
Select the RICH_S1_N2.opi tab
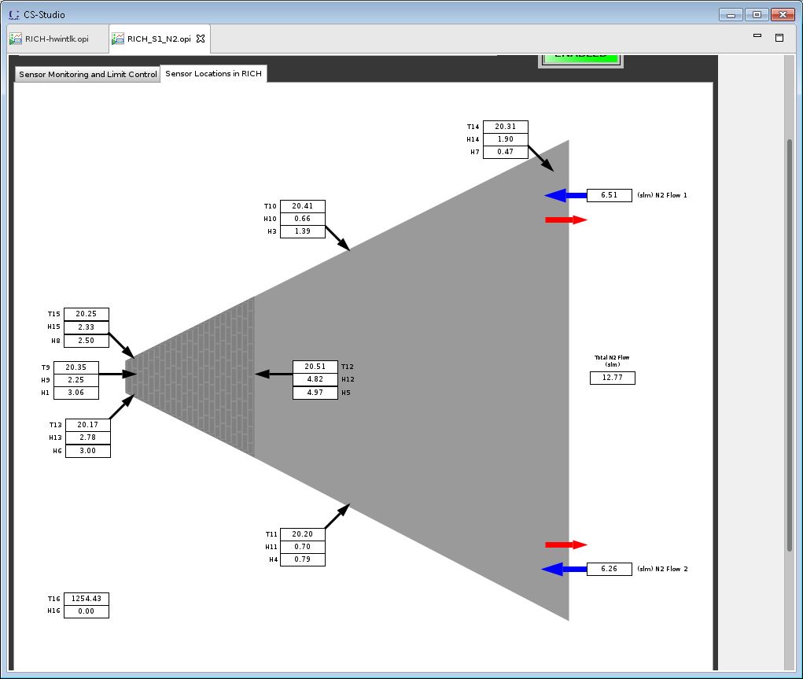pyautogui.click(x=159, y=39)
